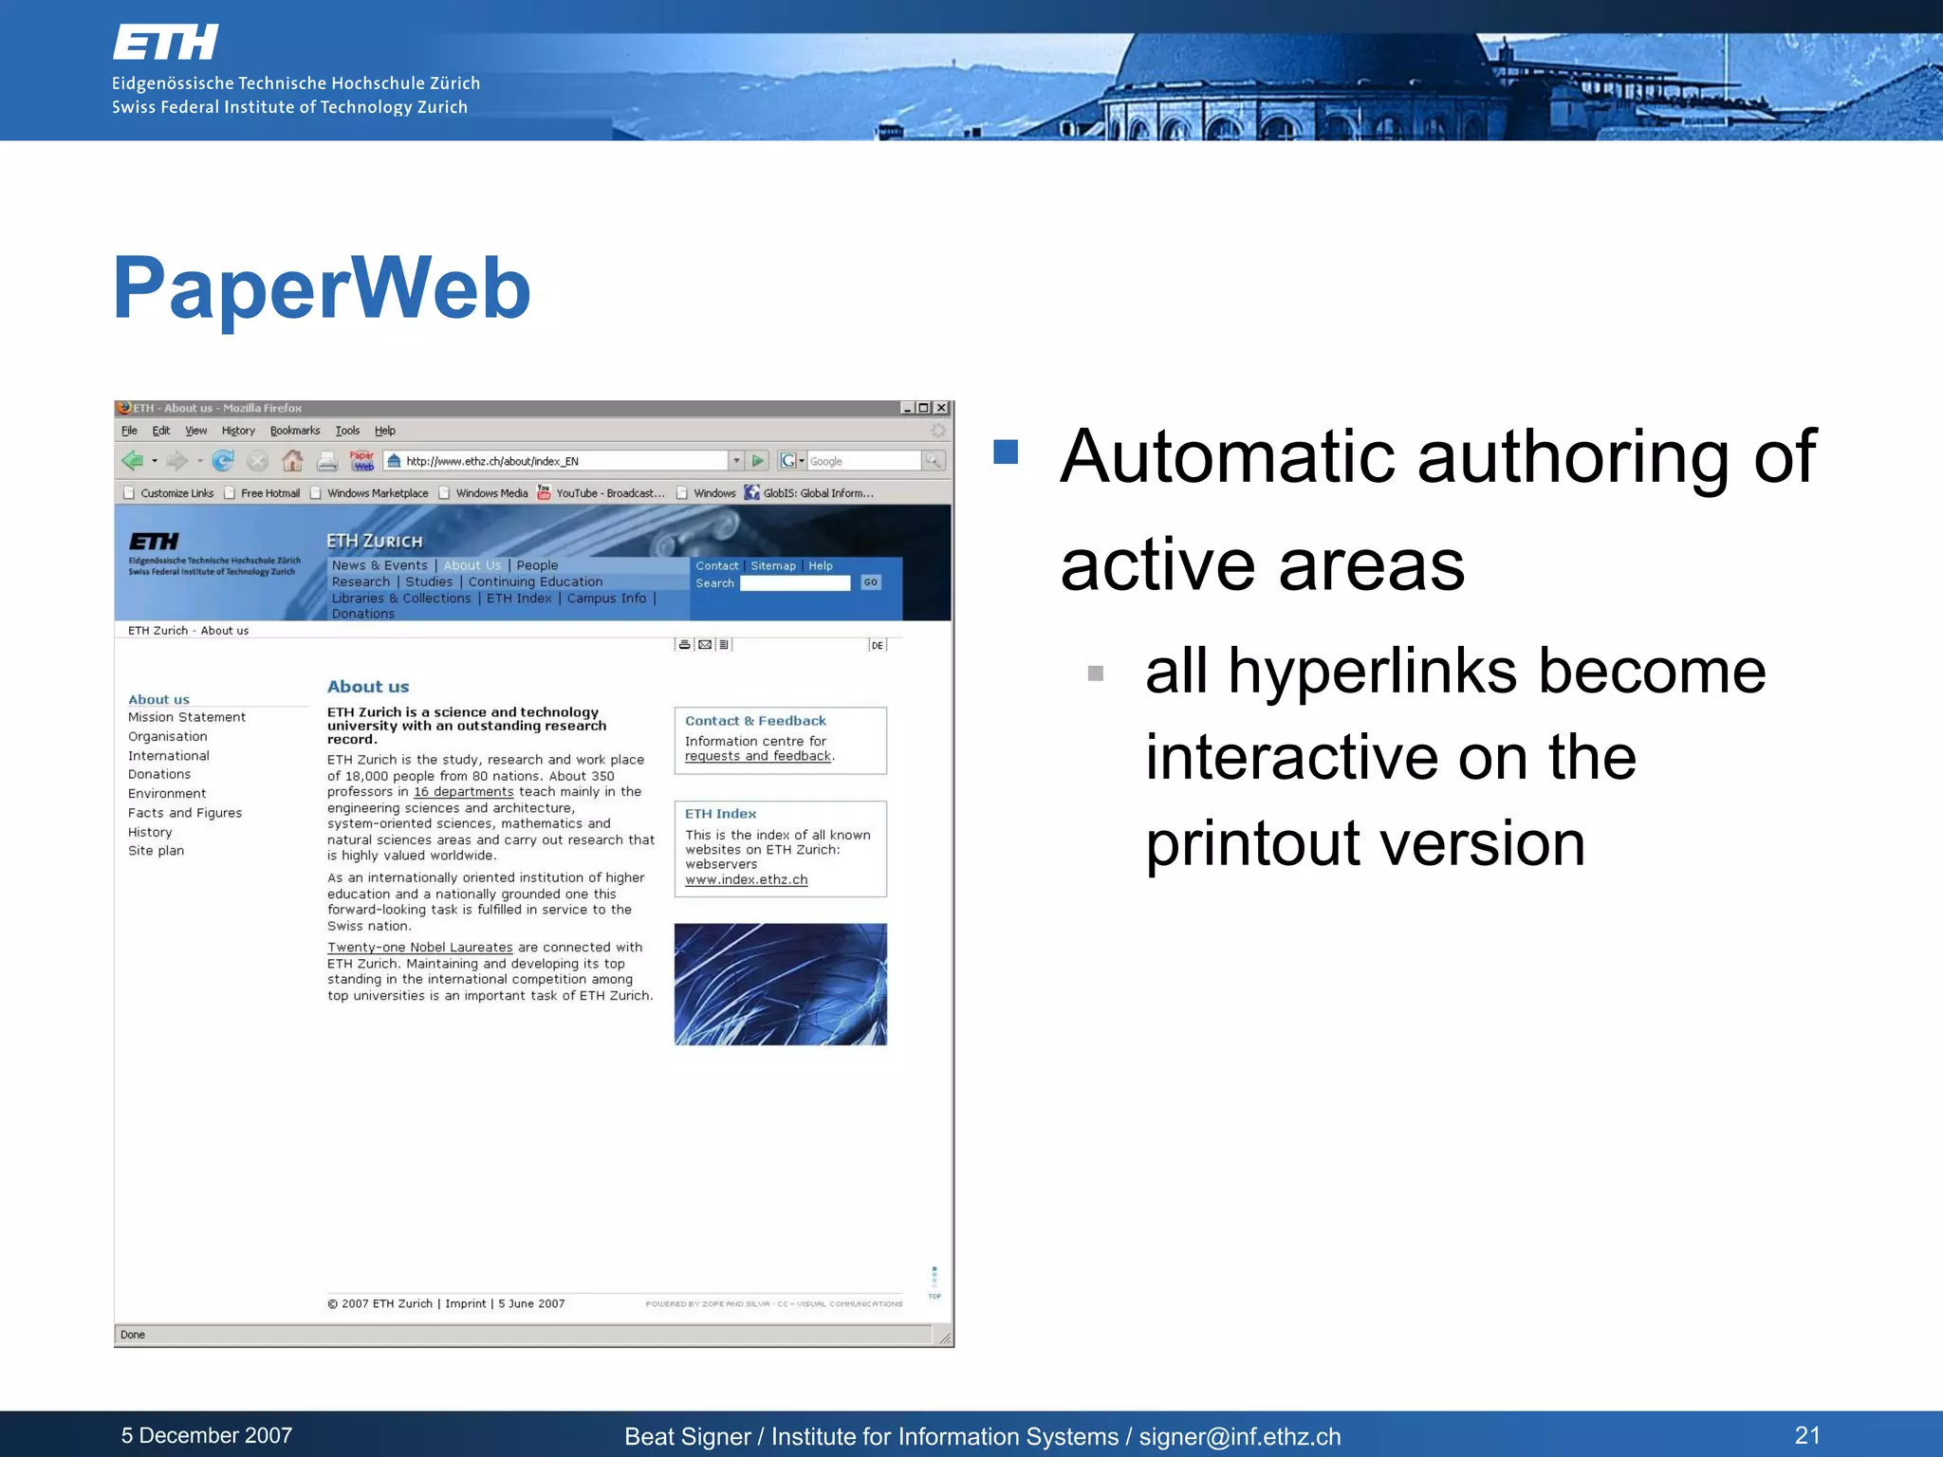Follow the 16 departments hyperlink
Viewport: 1943px width, 1457px height.
coord(463,792)
